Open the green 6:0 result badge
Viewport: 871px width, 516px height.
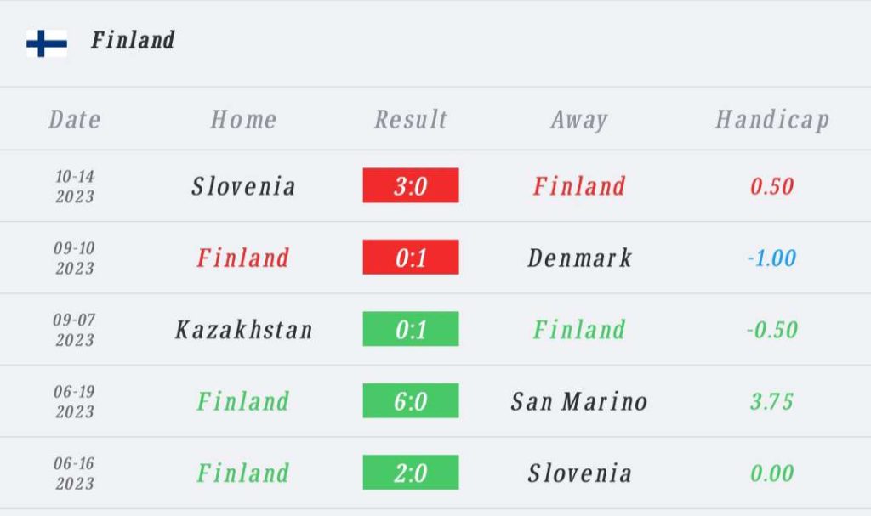(411, 400)
